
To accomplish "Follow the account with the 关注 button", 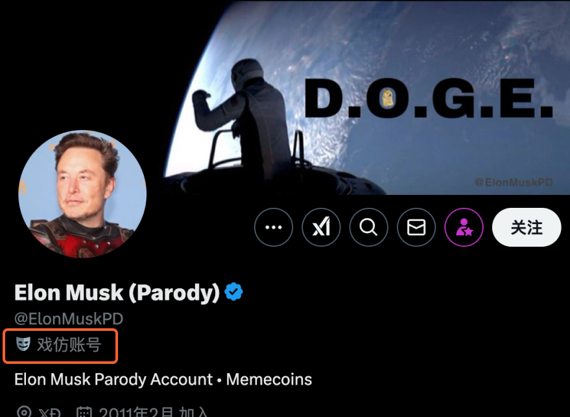I will 526,227.
